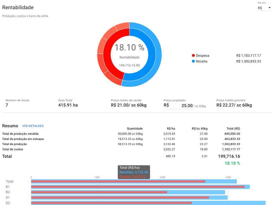Click the Total (R$/ha) chart tooltip
This screenshot has height=205, width=275.
pyautogui.click(x=134, y=172)
